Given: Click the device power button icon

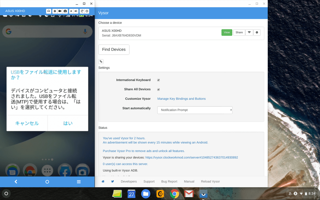Looking at the screenshot, I should [x=87, y=11].
